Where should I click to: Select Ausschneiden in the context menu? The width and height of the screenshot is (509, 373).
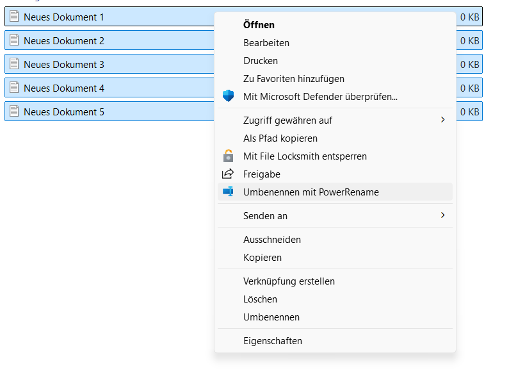click(272, 239)
